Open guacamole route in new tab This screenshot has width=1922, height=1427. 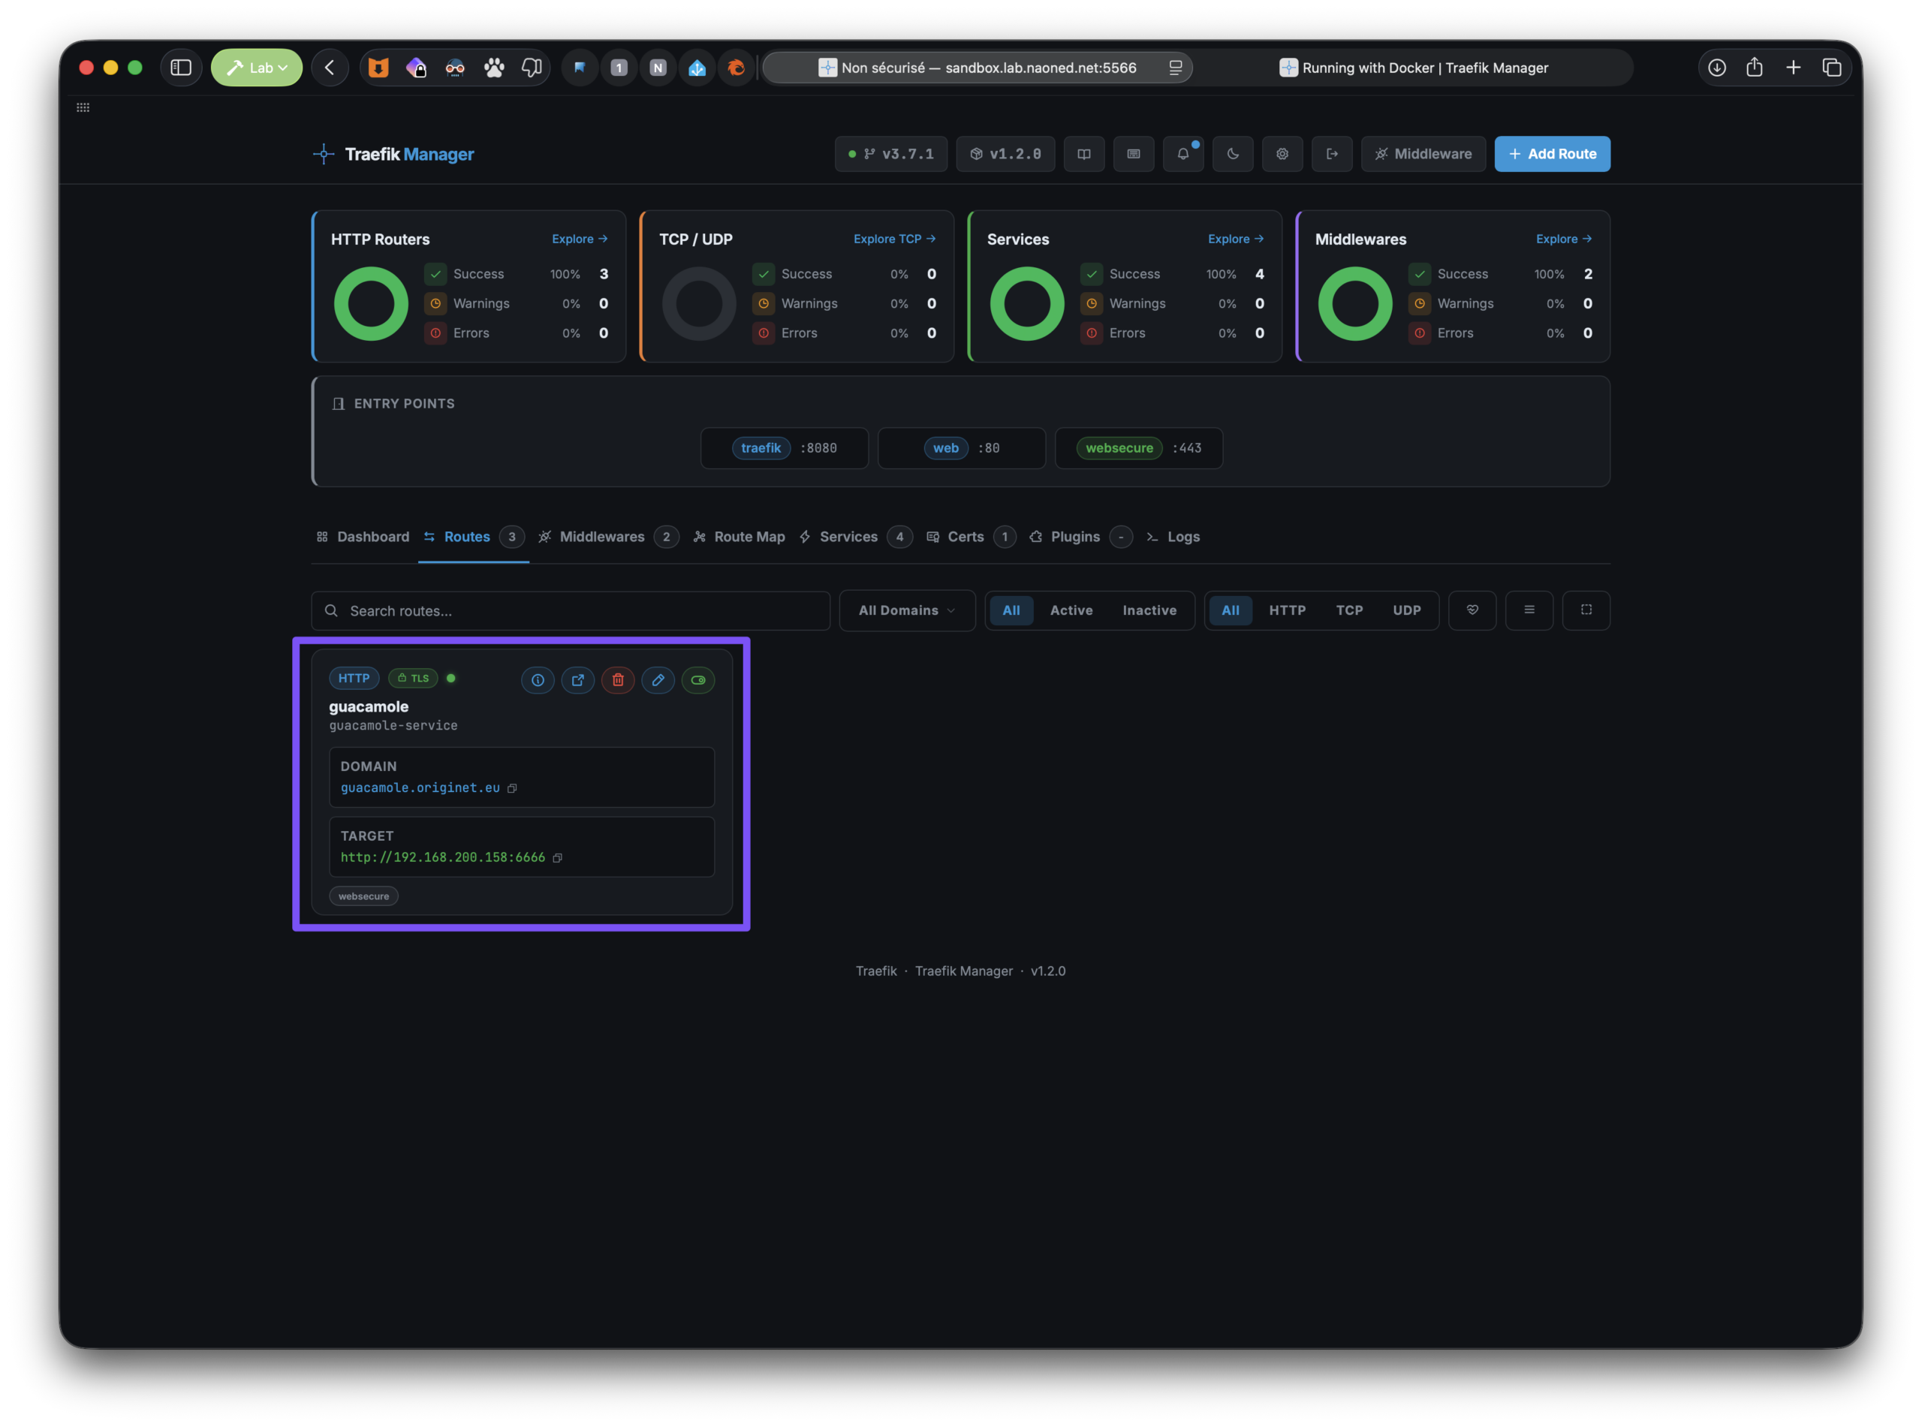578,681
